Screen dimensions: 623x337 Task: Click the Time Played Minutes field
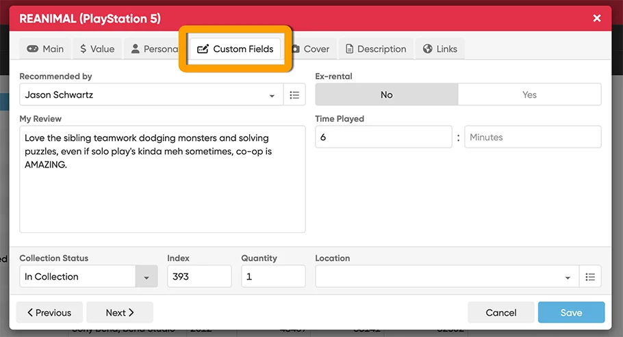coord(533,137)
